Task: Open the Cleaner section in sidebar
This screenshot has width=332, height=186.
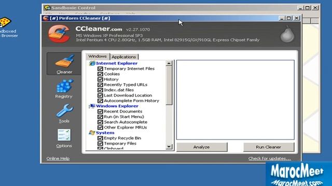Action: point(64,64)
